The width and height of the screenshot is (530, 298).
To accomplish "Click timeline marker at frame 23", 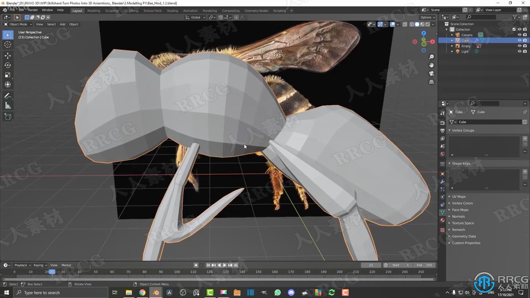I will 52,272.
